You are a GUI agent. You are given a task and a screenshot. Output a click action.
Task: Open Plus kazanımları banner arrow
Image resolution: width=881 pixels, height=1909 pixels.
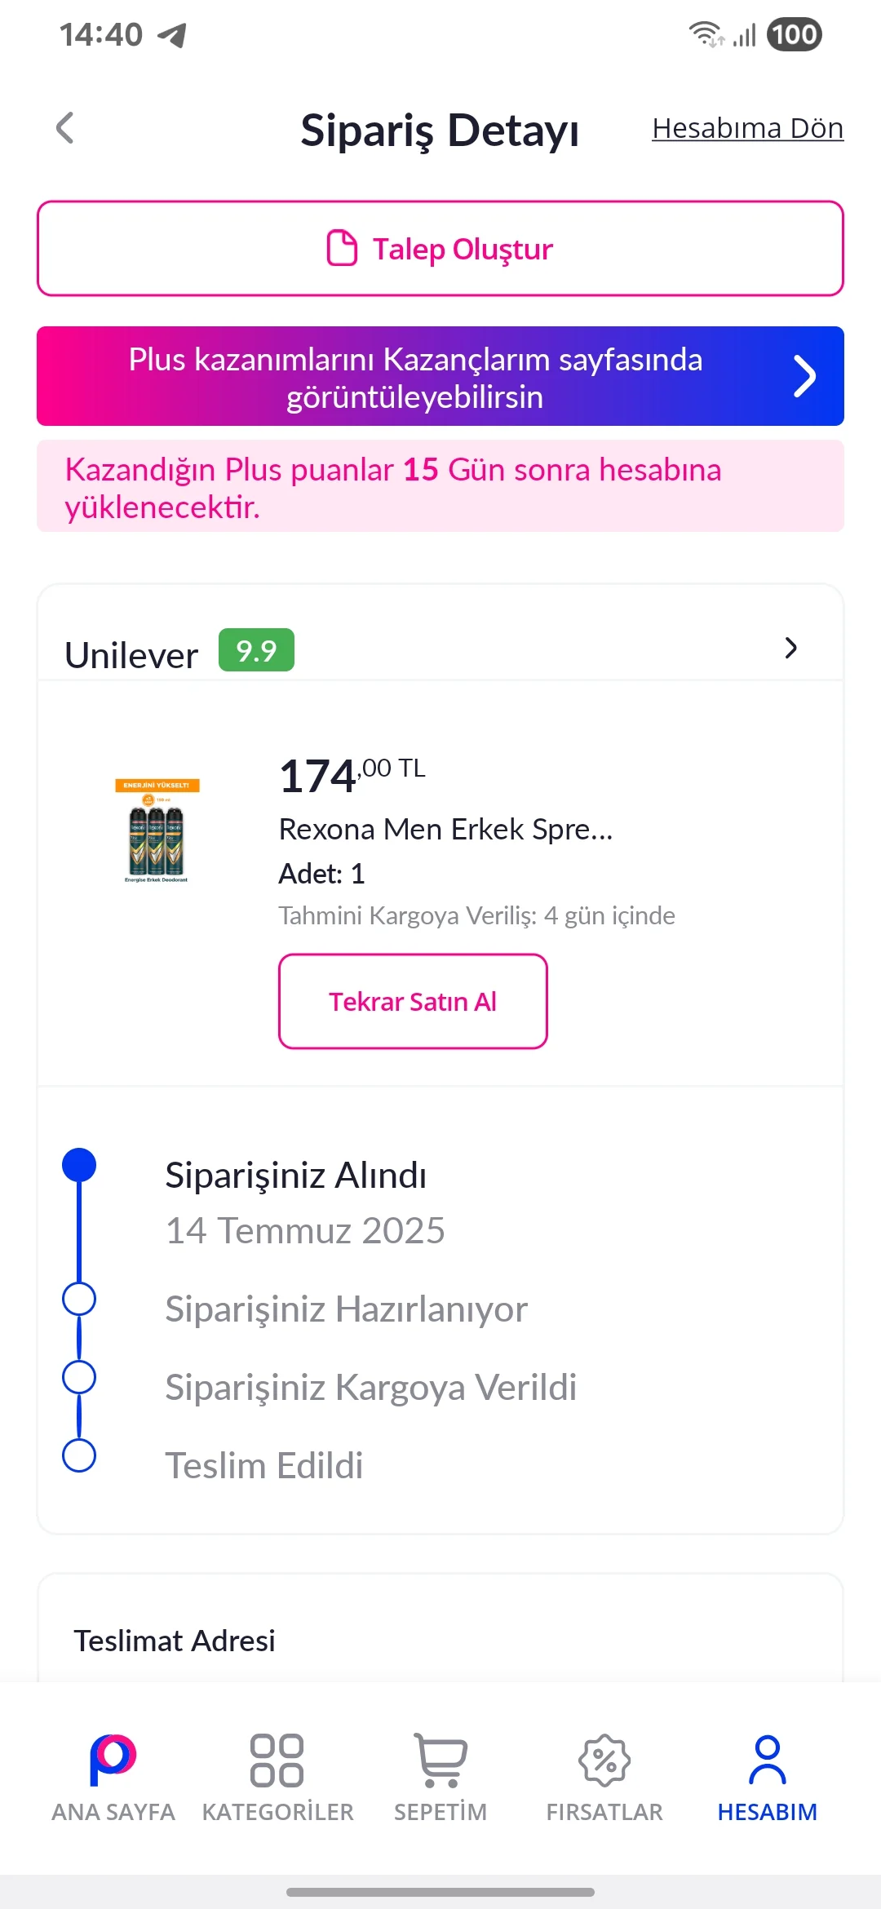[804, 376]
